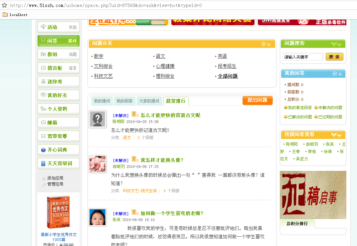Click smiley icon next to 未解决的问题
The width and height of the screenshot is (357, 246).
(316, 107)
